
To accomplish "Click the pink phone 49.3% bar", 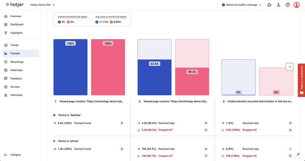I will point(192,82).
